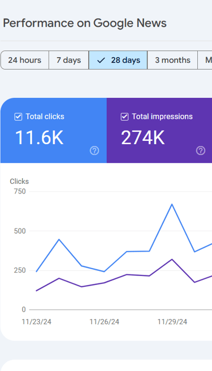Uncheck the Total clicks checkbox

coord(18,117)
